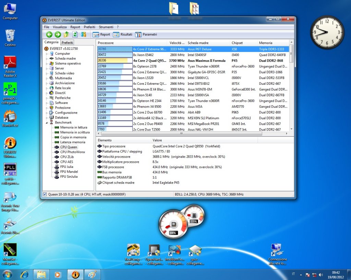351x280 pixels.
Task: Expand the Archiviazione tree node
Action: (47, 83)
